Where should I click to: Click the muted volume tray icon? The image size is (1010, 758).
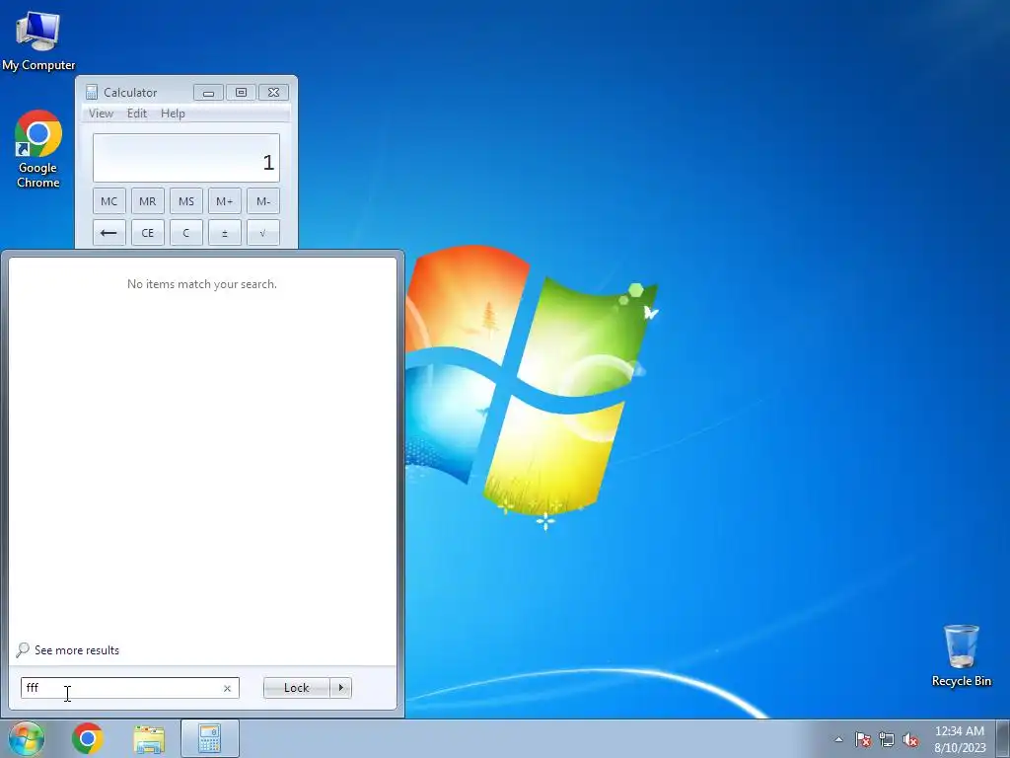tap(910, 739)
